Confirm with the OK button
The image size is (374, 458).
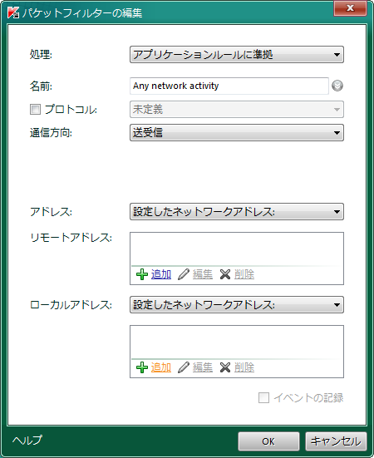[268, 441]
